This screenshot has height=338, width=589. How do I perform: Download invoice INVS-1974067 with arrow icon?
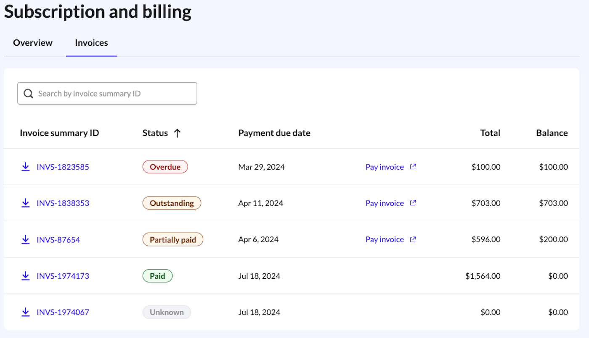tap(25, 312)
